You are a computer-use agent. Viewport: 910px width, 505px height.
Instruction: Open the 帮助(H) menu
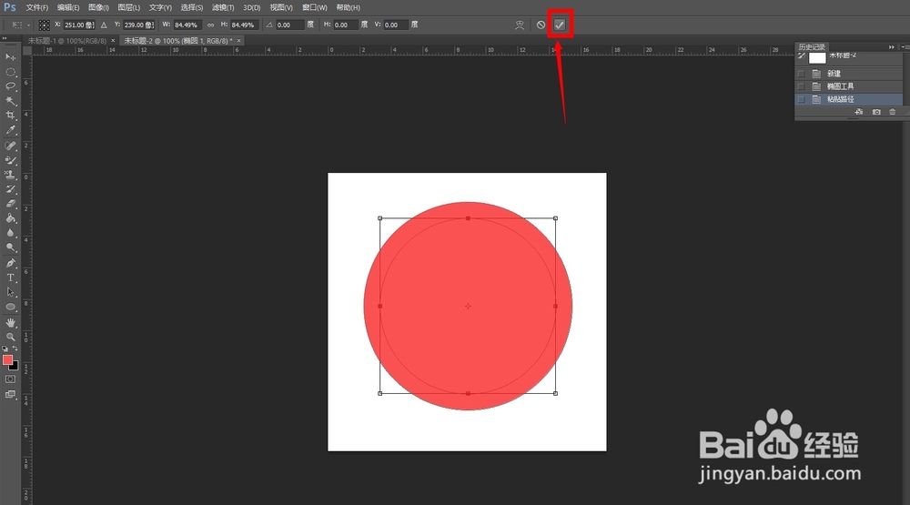pyautogui.click(x=349, y=7)
